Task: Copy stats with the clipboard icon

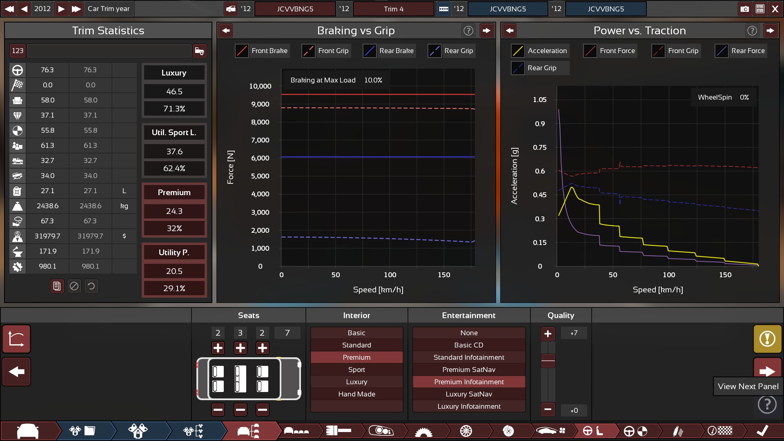Action: tap(57, 286)
